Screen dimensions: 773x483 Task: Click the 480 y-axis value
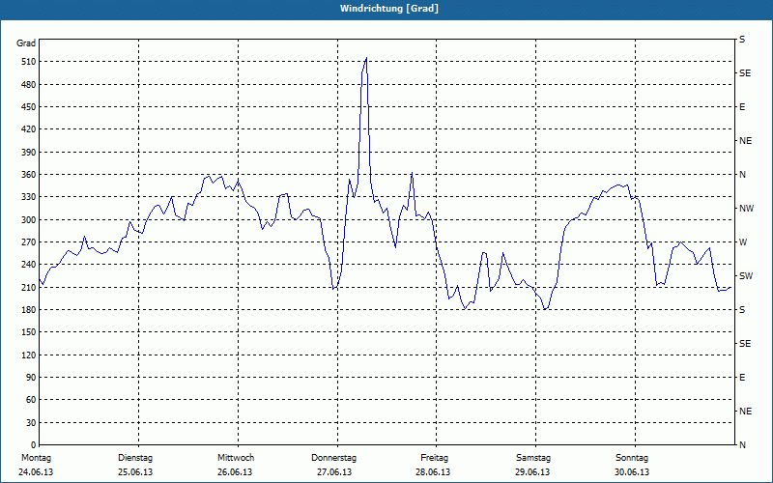(28, 85)
